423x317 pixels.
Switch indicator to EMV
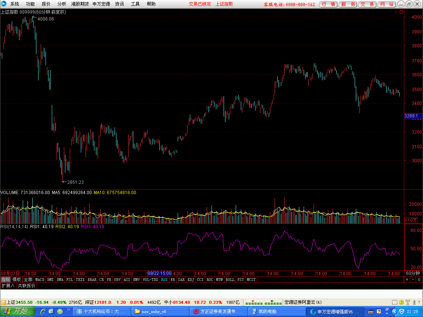pos(137,280)
